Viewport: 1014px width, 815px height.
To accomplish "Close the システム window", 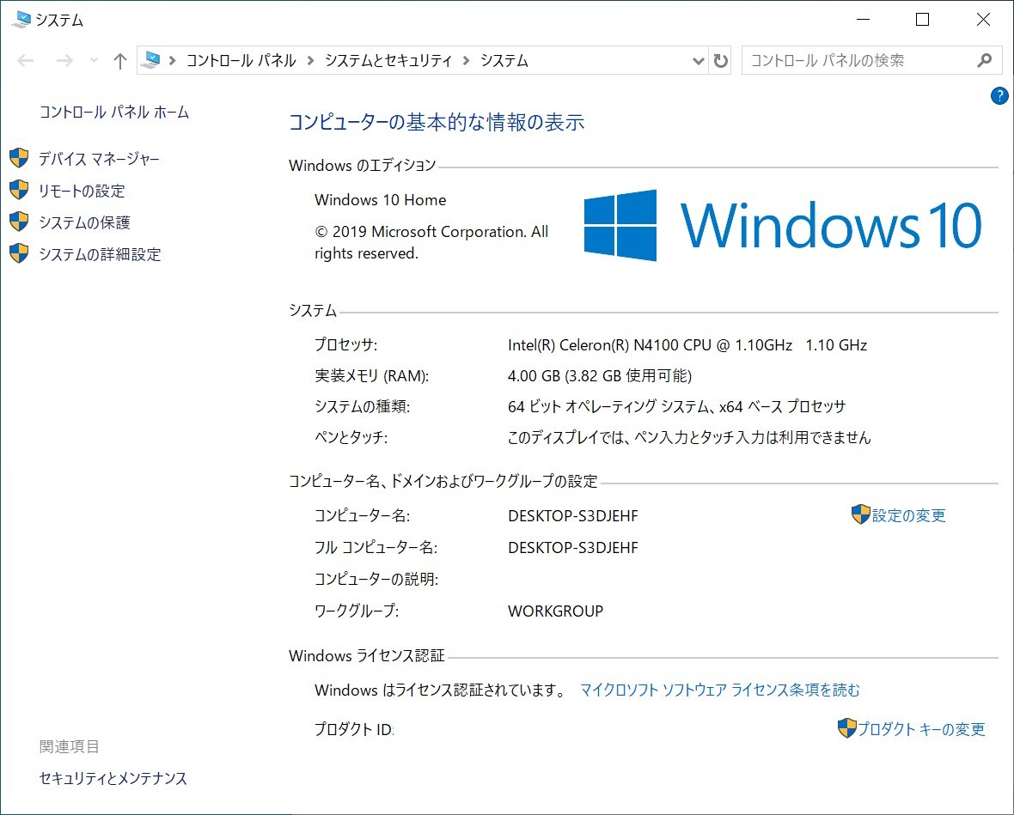I will [983, 20].
